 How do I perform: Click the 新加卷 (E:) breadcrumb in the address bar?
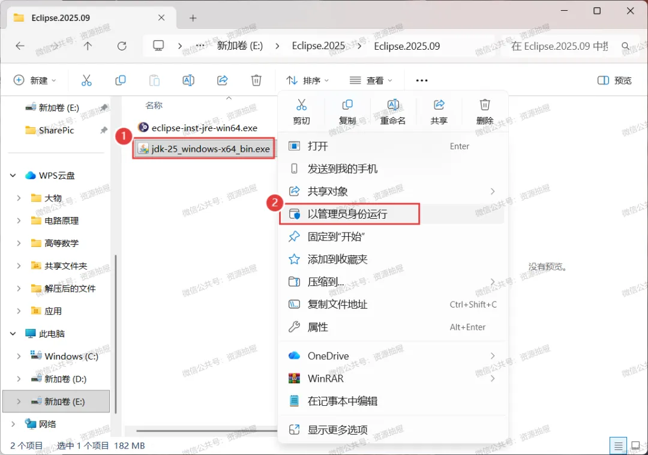[x=239, y=46]
